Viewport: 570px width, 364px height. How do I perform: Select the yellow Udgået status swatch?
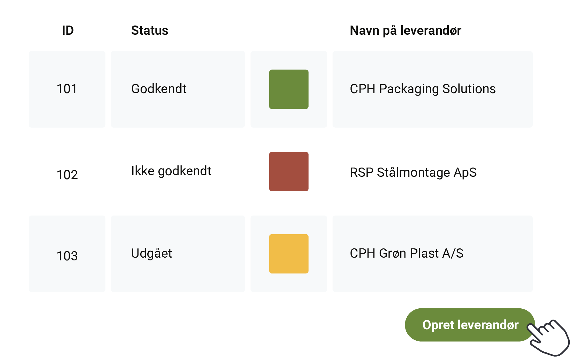tap(289, 254)
